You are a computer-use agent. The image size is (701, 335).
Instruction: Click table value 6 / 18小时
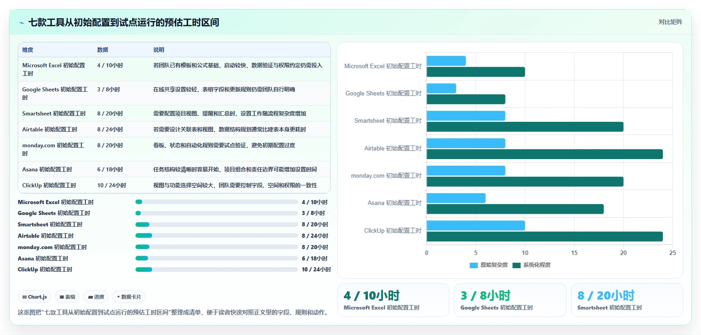pos(110,169)
